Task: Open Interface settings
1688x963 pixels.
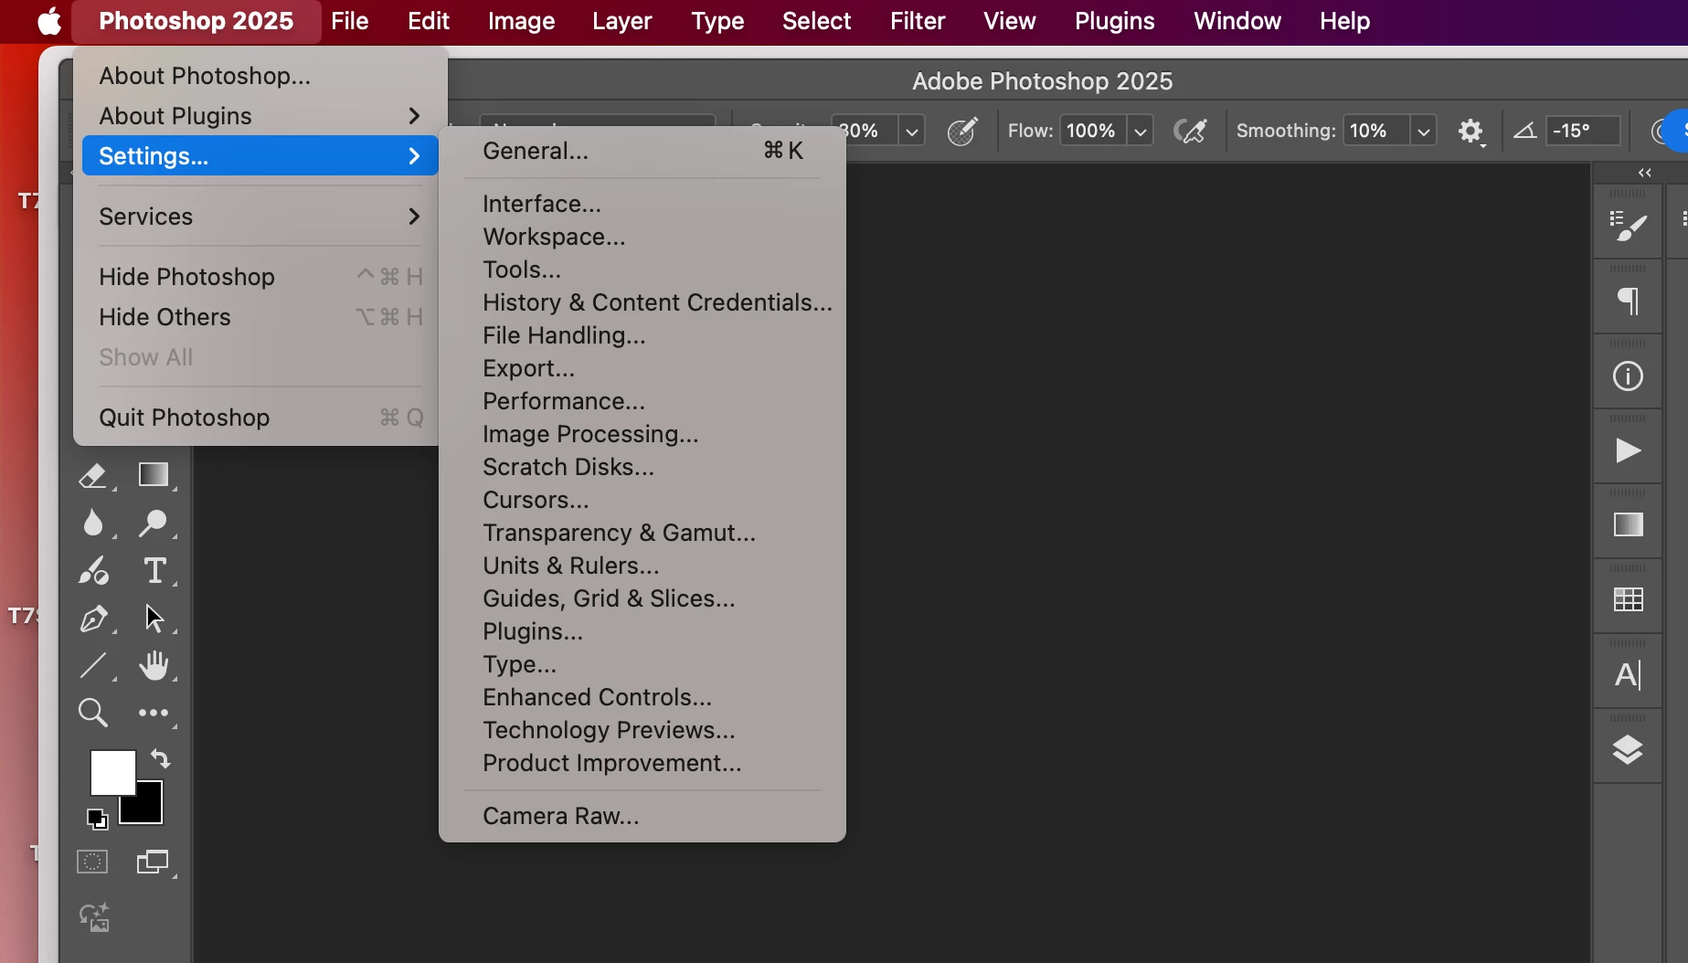Action: coord(642,204)
